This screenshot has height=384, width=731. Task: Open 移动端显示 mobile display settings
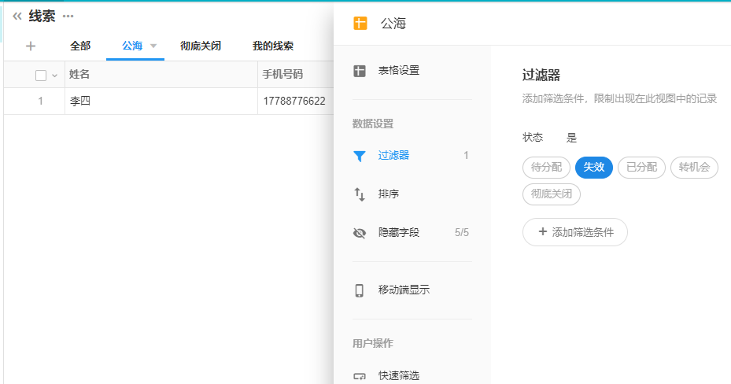click(403, 290)
